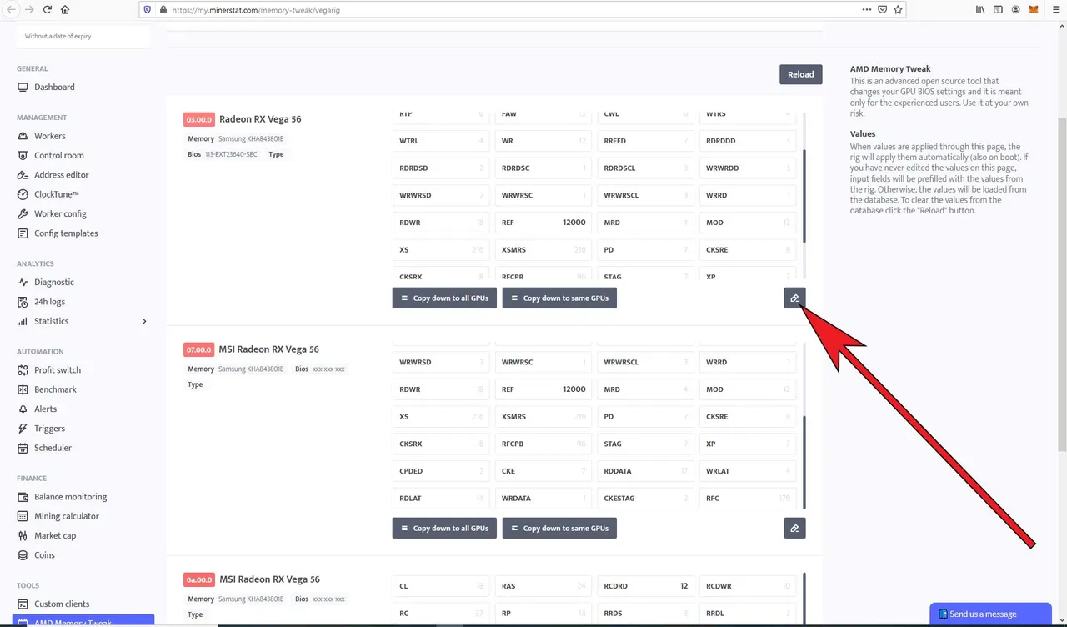
Task: Click the 03.00.0 card's inner scrollbar
Action: (x=804, y=196)
